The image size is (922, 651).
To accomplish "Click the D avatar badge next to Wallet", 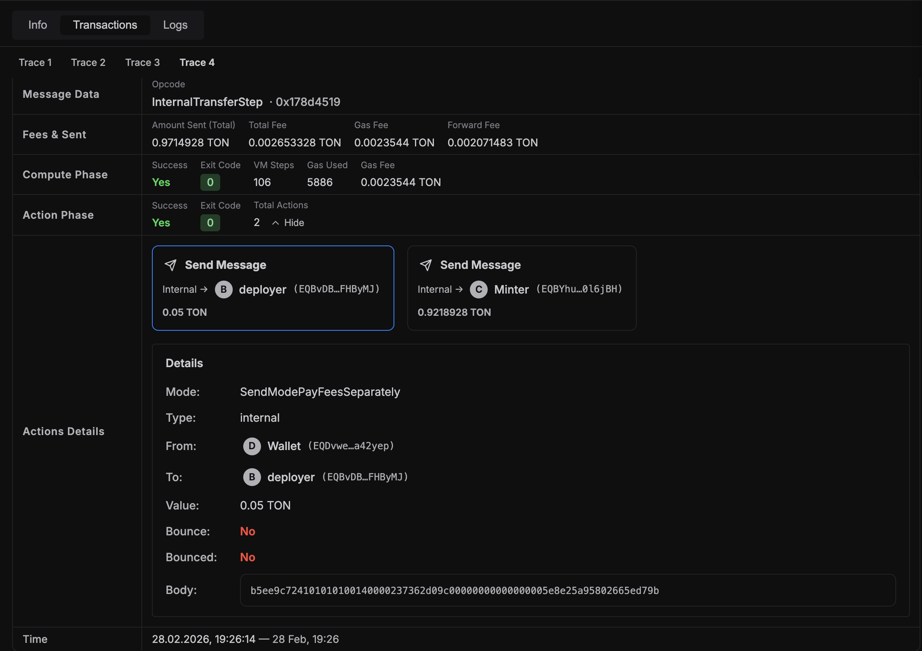I will point(252,446).
